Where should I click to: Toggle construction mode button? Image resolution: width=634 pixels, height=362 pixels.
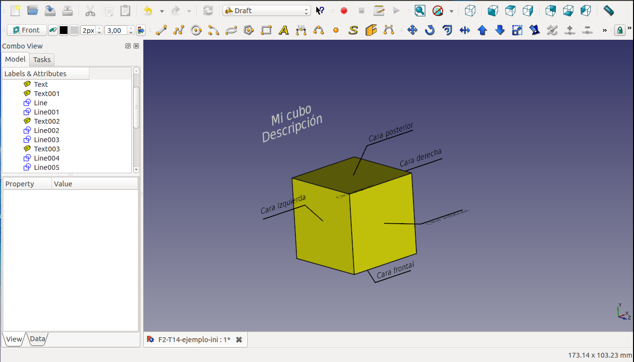[53, 31]
